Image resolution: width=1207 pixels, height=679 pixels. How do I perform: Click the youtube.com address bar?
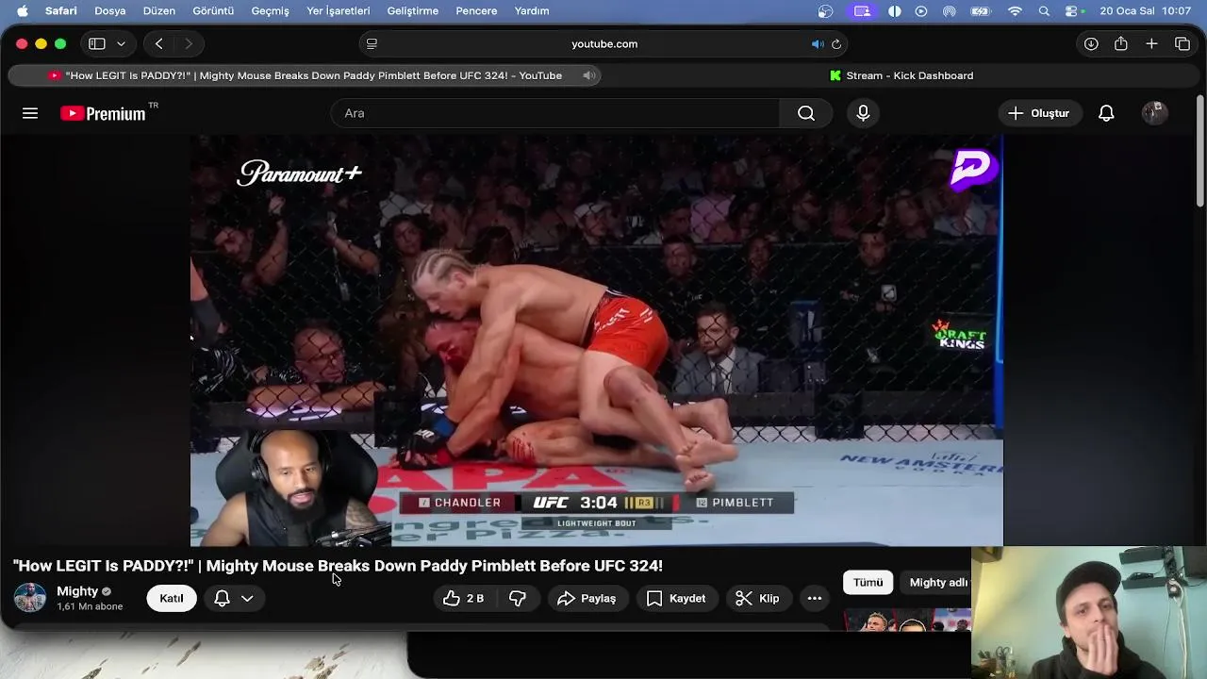[604, 43]
